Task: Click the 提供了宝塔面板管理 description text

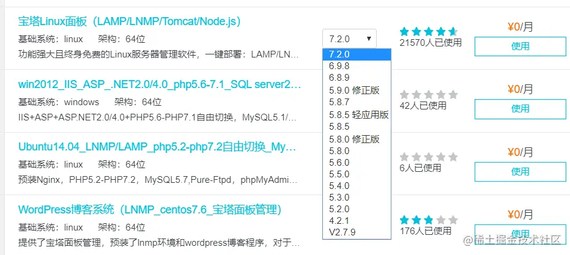Action: pyautogui.click(x=159, y=242)
